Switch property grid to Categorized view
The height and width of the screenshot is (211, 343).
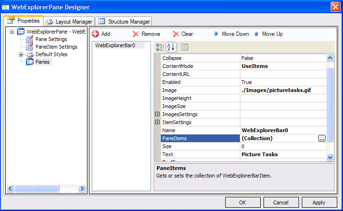(160, 47)
